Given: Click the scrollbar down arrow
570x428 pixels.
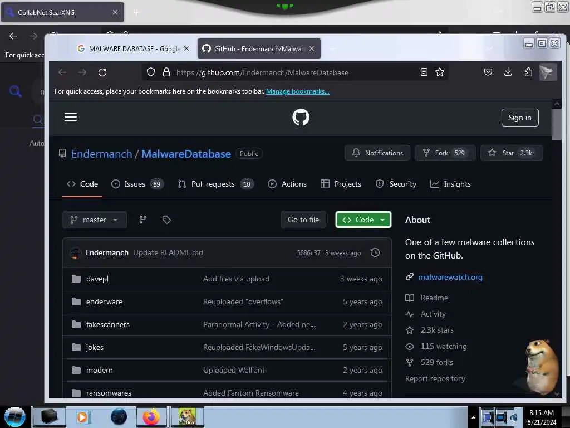Looking at the screenshot, I should 557,394.
